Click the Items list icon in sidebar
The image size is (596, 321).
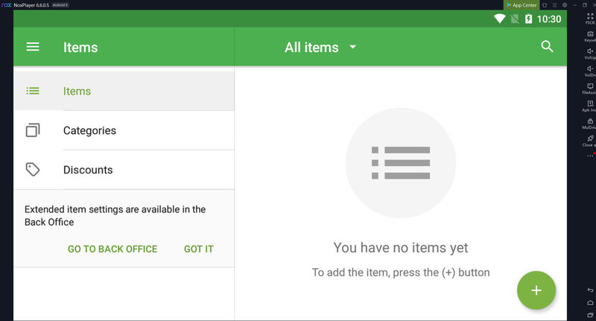(x=33, y=91)
